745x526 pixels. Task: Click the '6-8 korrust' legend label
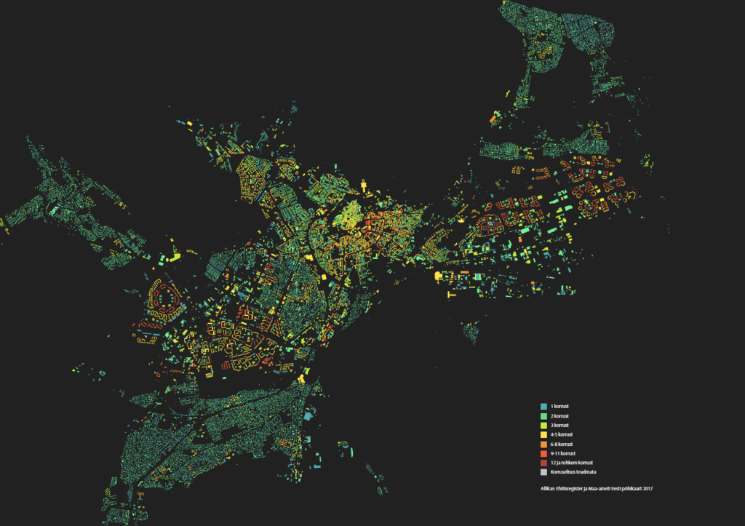562,445
